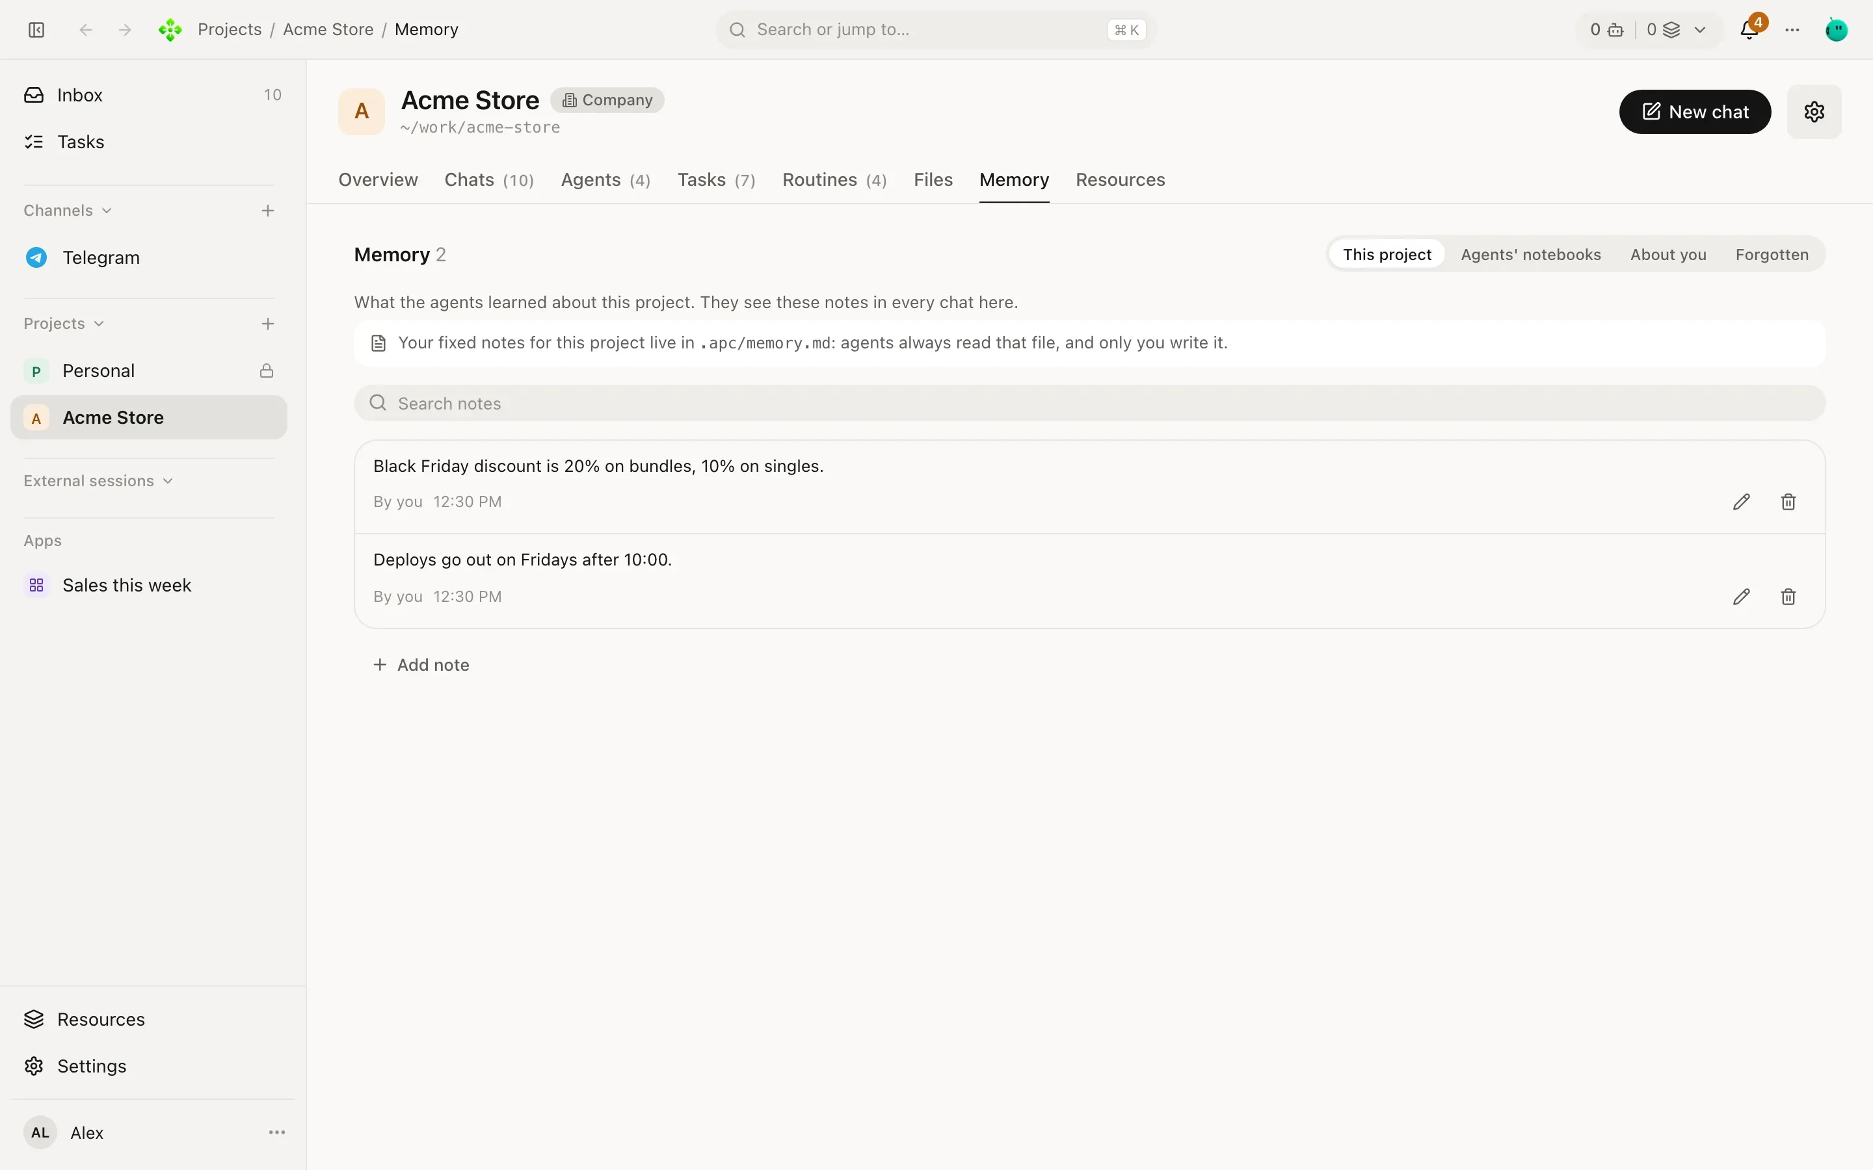Viewport: 1873px width, 1170px height.
Task: Click the lock icon beside Personal
Action: pos(266,370)
